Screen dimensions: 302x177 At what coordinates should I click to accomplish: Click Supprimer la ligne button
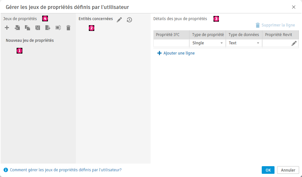pos(275,25)
